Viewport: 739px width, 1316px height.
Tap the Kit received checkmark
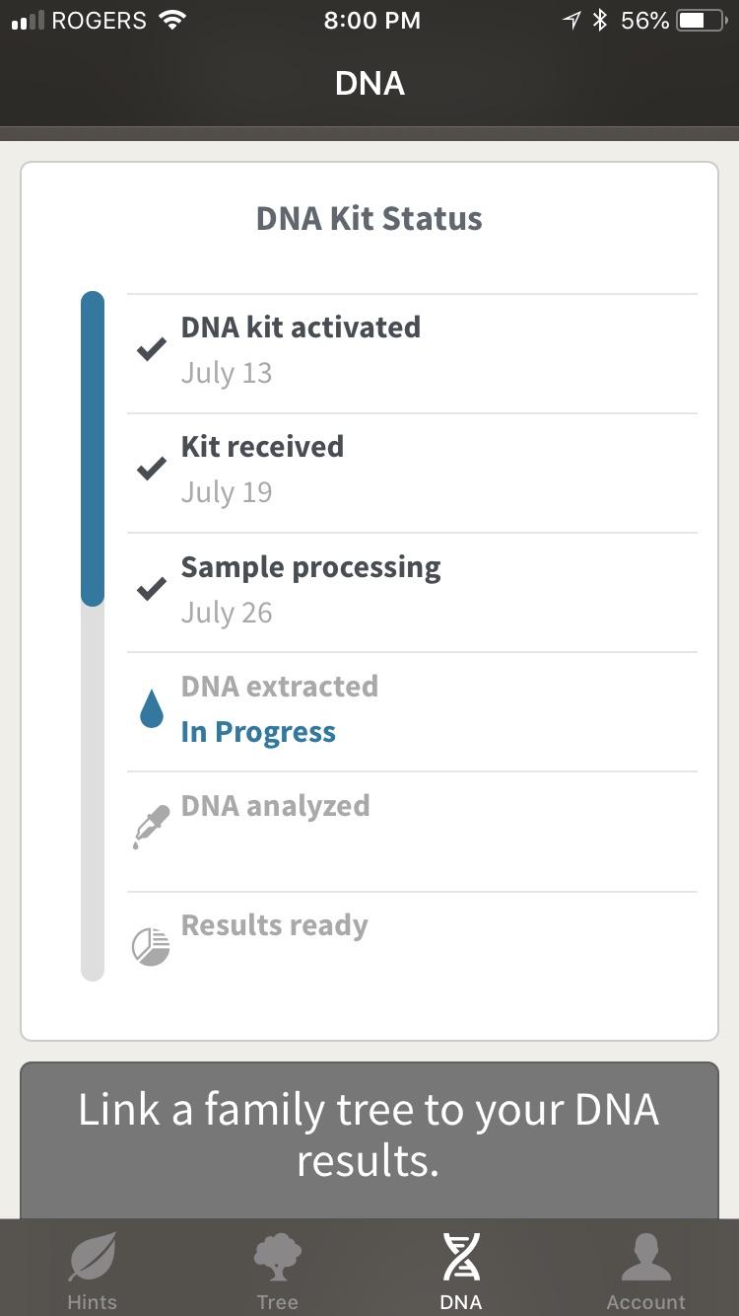pos(152,468)
